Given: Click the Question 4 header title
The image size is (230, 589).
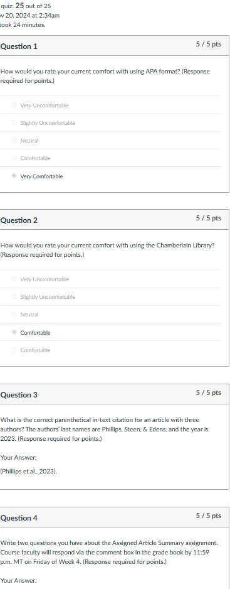Looking at the screenshot, I should 19,518.
